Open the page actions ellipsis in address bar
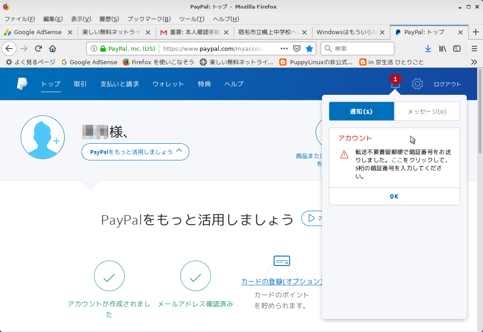Viewport: 483px width, 332px height. 285,49
